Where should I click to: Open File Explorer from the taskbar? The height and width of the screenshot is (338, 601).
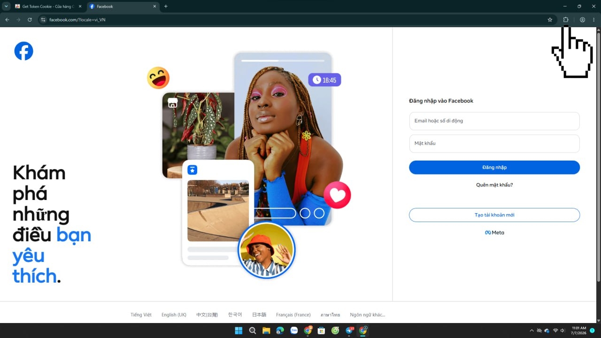266,330
